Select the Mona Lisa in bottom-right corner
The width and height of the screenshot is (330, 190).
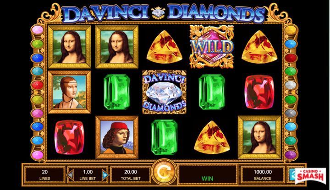[x=259, y=137]
